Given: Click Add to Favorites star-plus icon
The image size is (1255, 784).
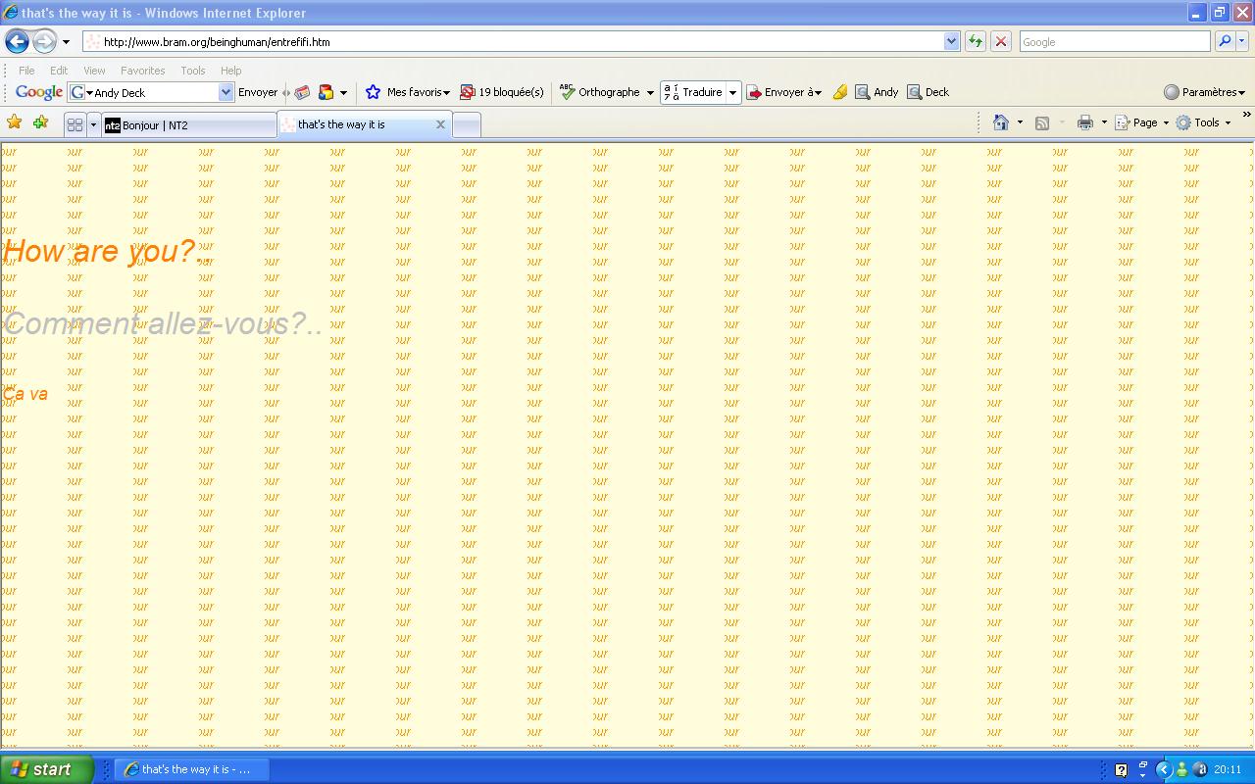Looking at the screenshot, I should [x=40, y=122].
